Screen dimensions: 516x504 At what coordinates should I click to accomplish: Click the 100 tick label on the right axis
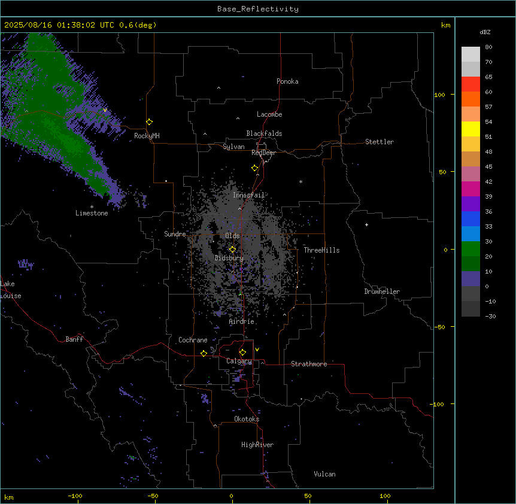439,95
